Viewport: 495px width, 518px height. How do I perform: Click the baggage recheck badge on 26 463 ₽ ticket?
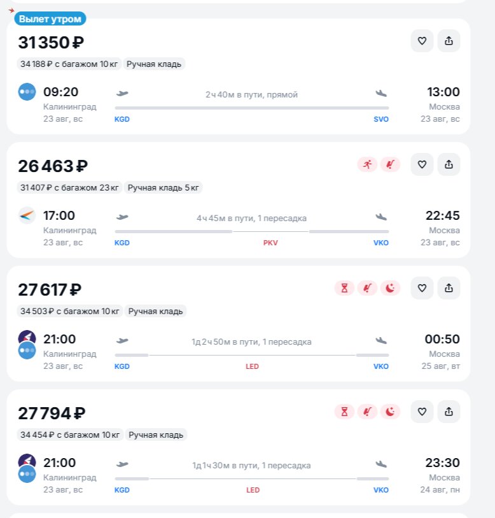tap(391, 164)
